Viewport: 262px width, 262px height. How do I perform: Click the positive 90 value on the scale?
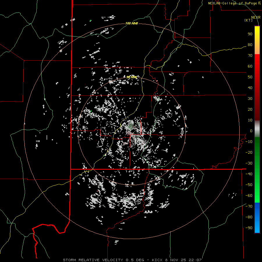pyautogui.click(x=250, y=34)
